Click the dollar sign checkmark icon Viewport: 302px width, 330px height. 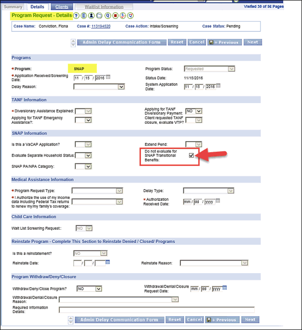coord(123,15)
